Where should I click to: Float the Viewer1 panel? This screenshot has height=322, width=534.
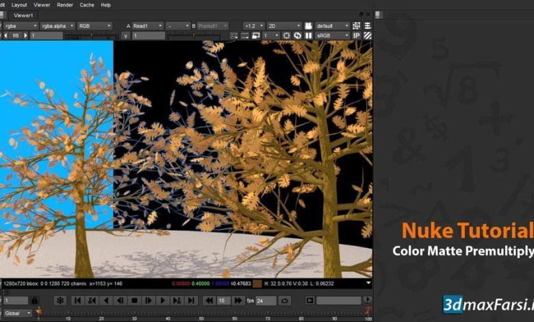tap(361, 14)
